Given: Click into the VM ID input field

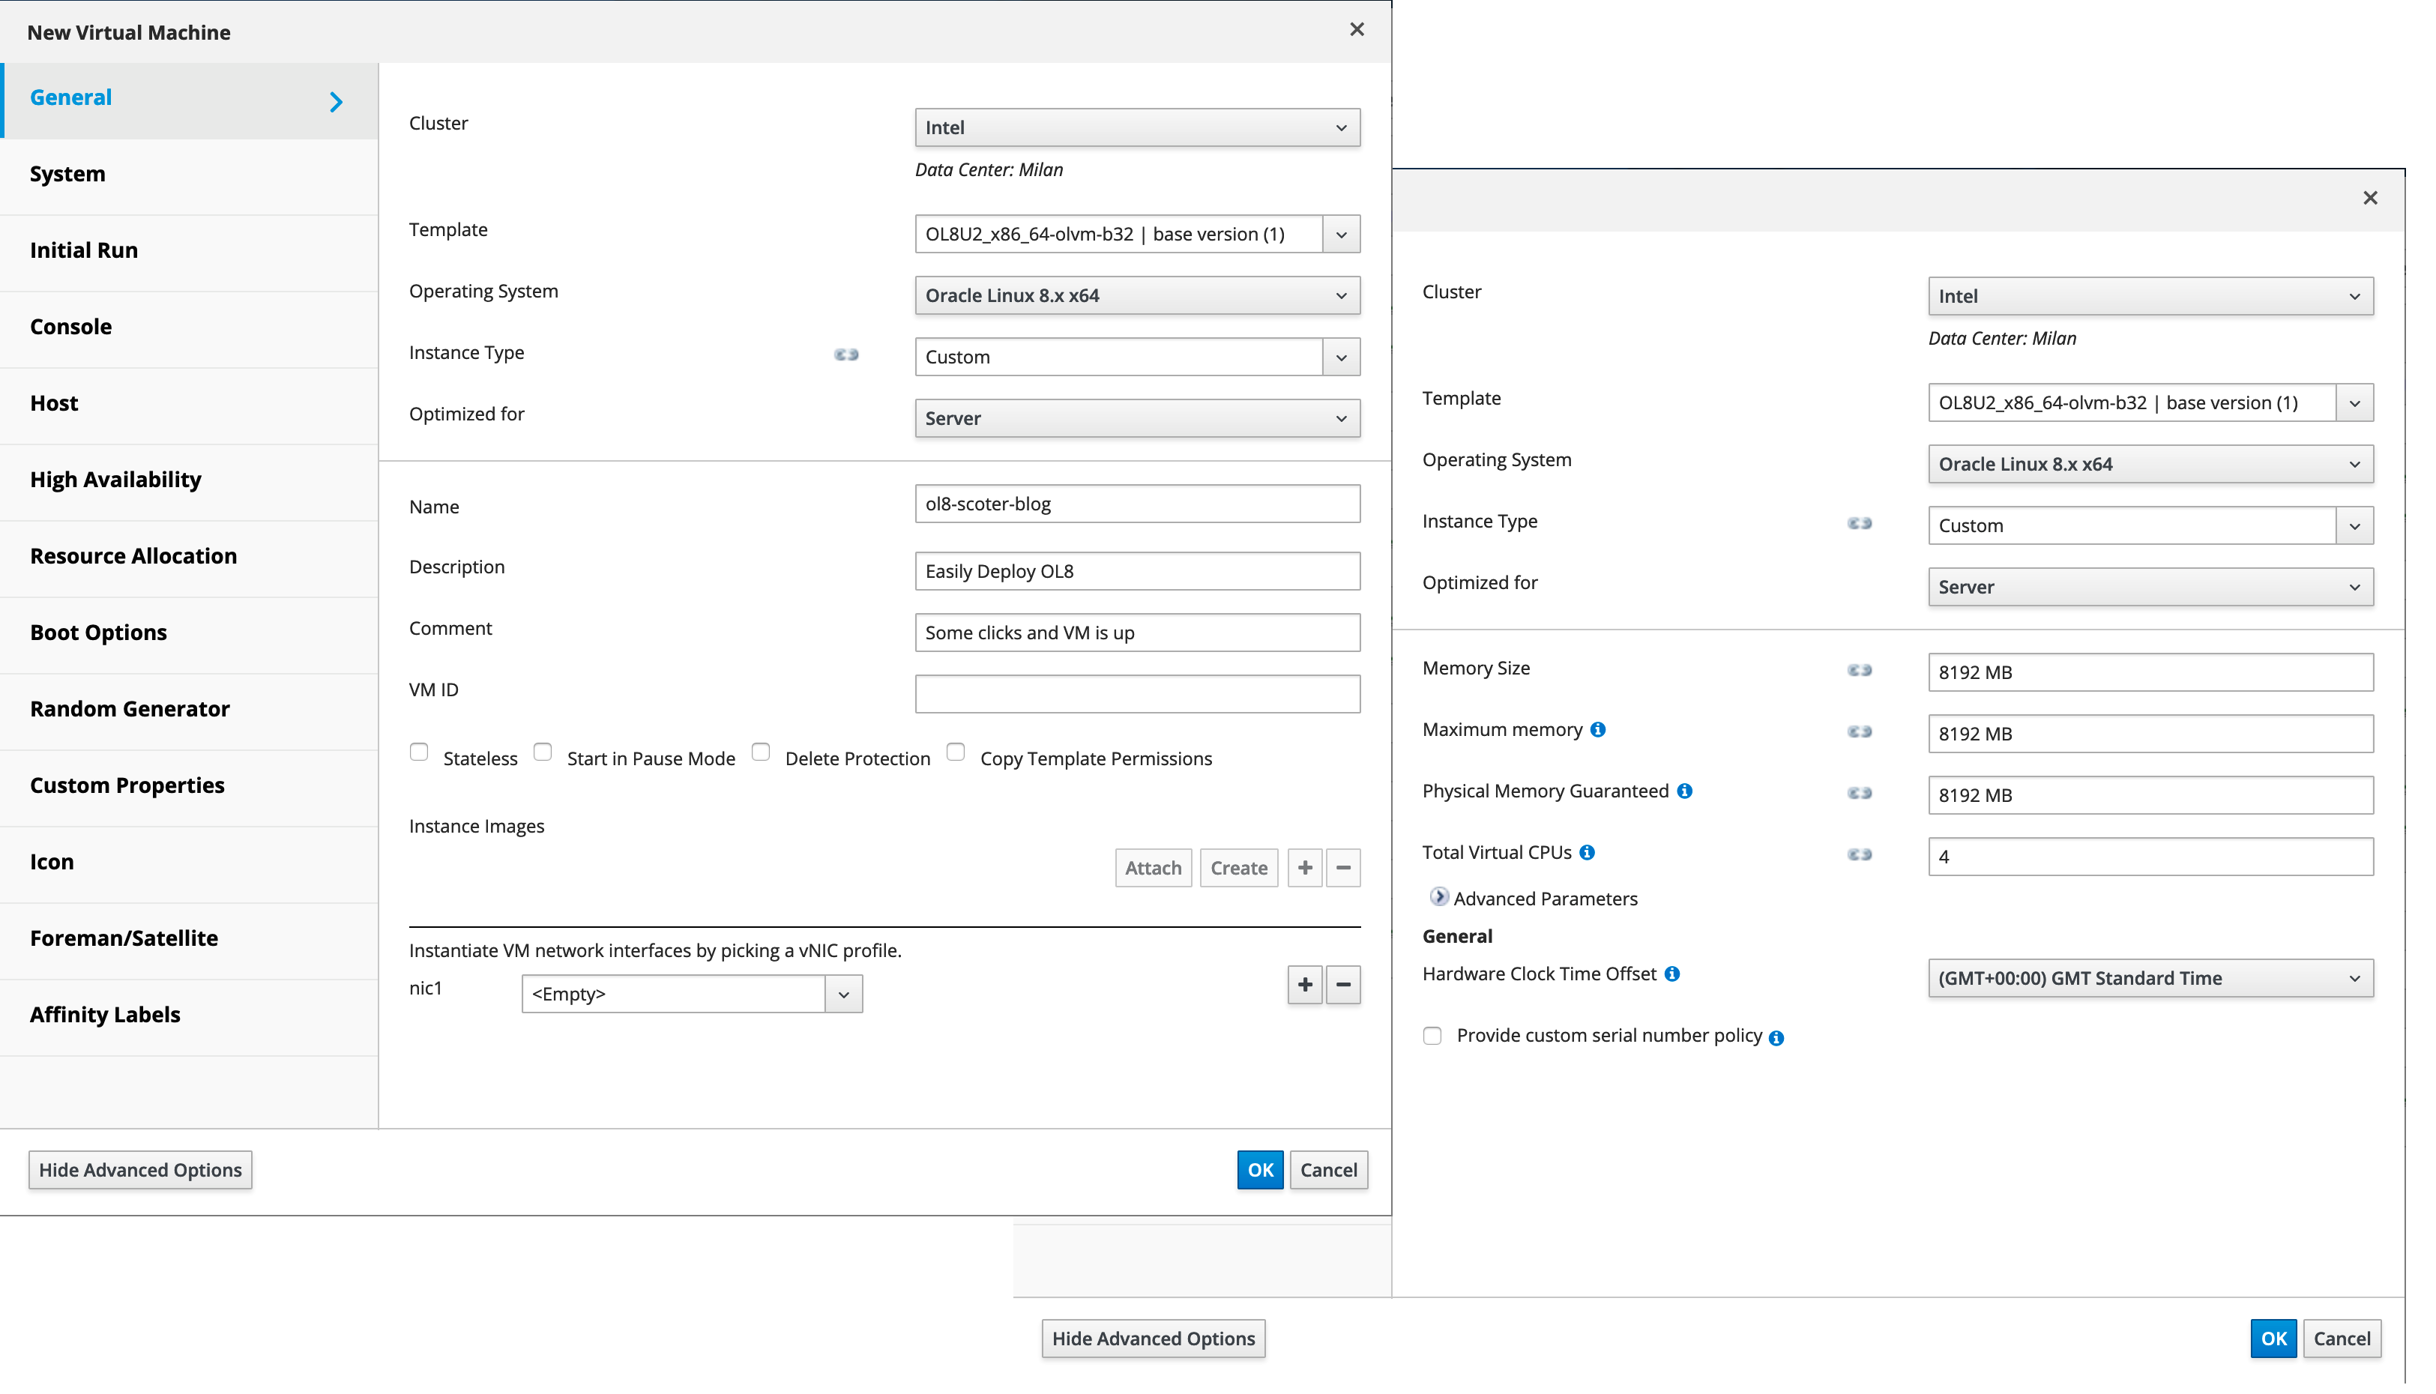Looking at the screenshot, I should tap(1136, 693).
